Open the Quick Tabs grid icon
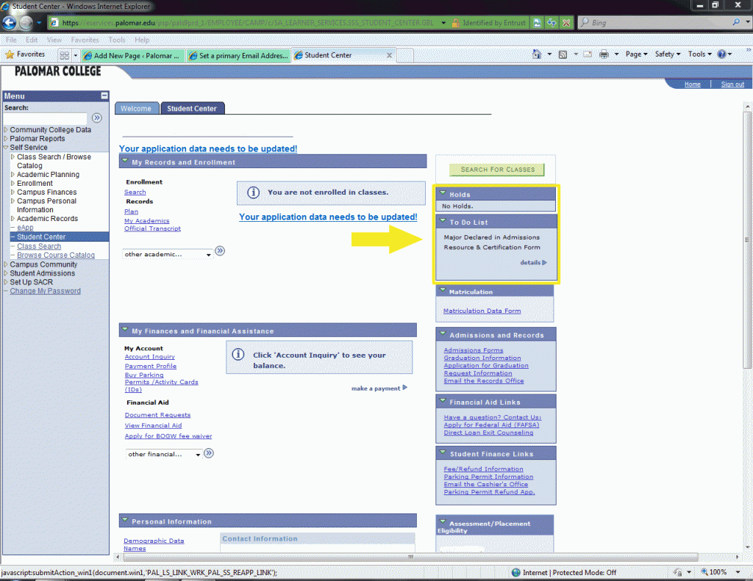This screenshot has width=753, height=581. click(65, 55)
